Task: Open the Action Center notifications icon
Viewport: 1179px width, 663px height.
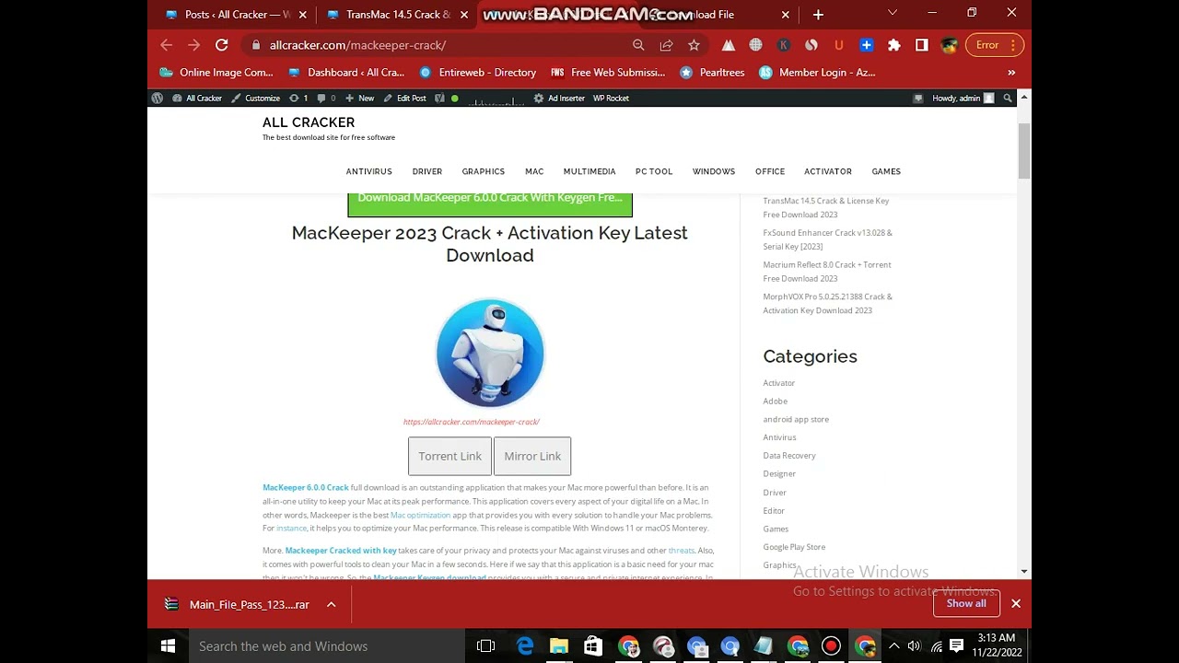Action: point(957,646)
